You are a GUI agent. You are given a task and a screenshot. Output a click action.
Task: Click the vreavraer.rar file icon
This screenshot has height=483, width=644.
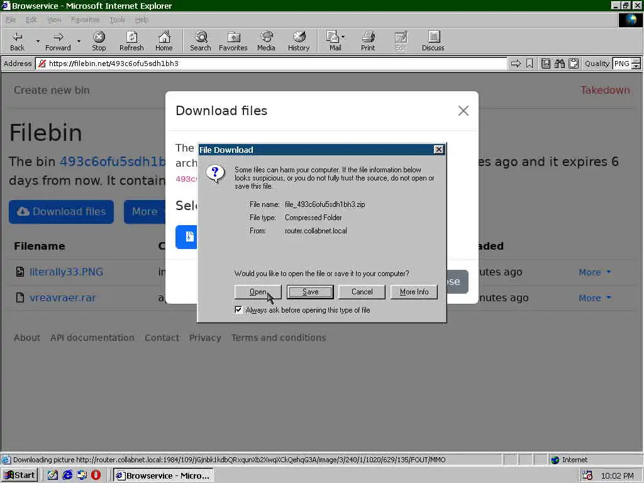point(19,297)
